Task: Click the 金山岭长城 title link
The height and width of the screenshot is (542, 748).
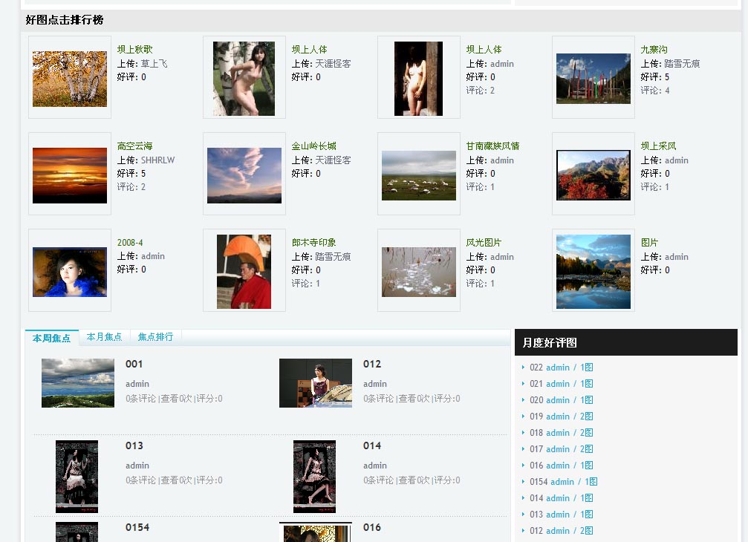Action: (314, 146)
